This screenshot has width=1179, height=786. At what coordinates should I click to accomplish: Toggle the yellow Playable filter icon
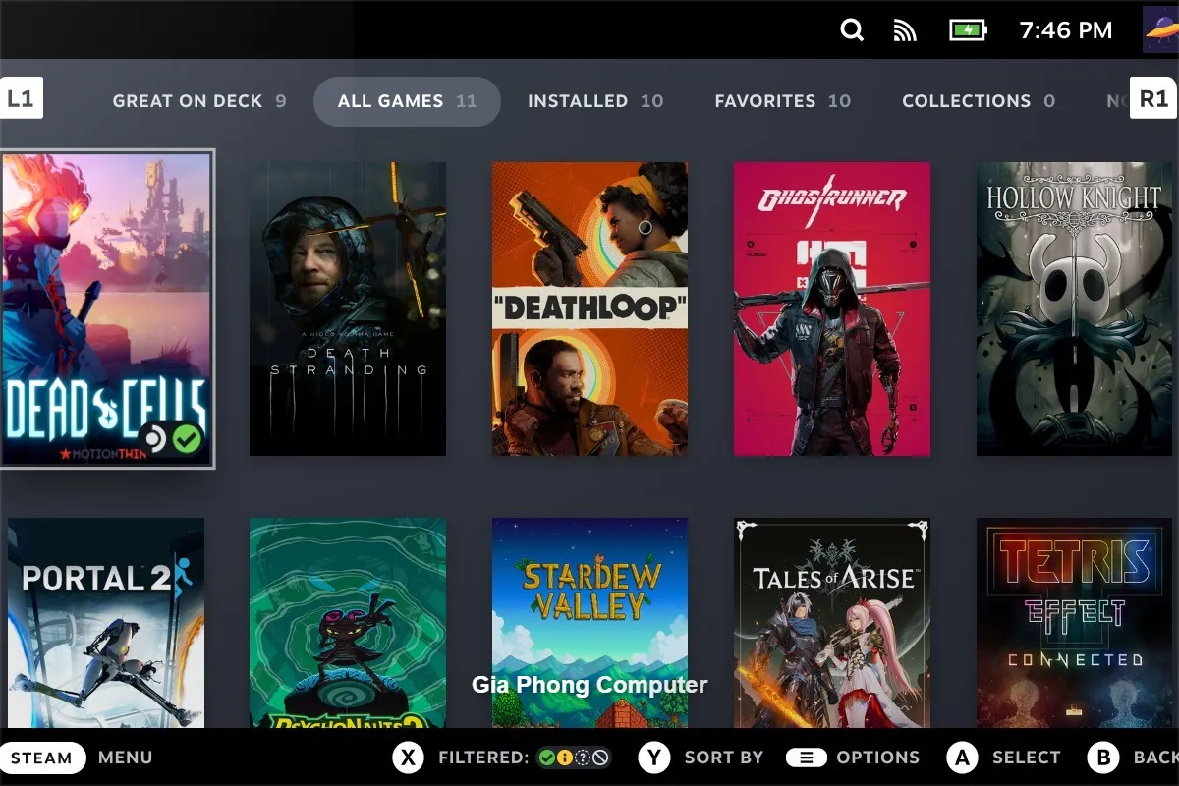coord(564,758)
